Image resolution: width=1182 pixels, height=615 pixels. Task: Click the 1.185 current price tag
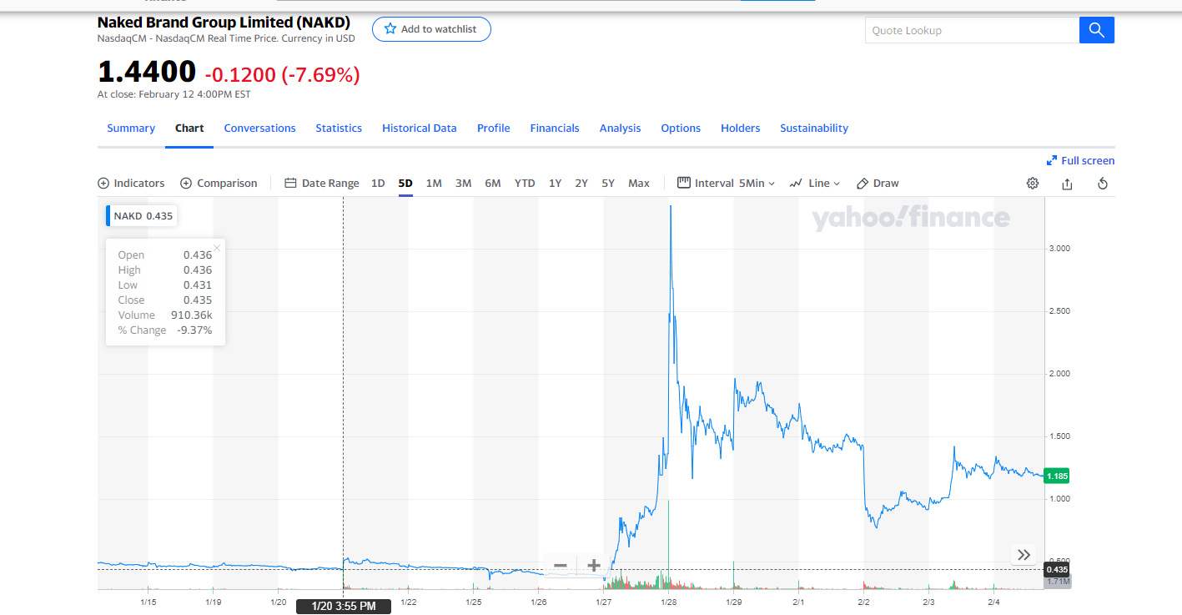[1057, 476]
